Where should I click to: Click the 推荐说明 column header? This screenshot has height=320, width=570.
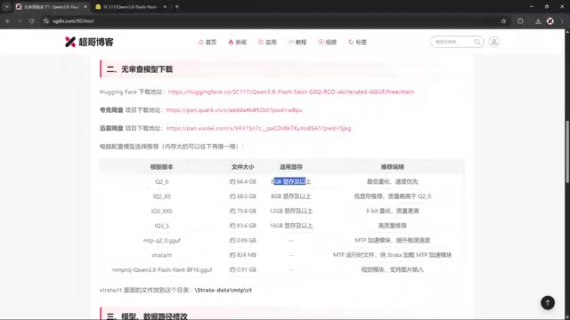(392, 167)
